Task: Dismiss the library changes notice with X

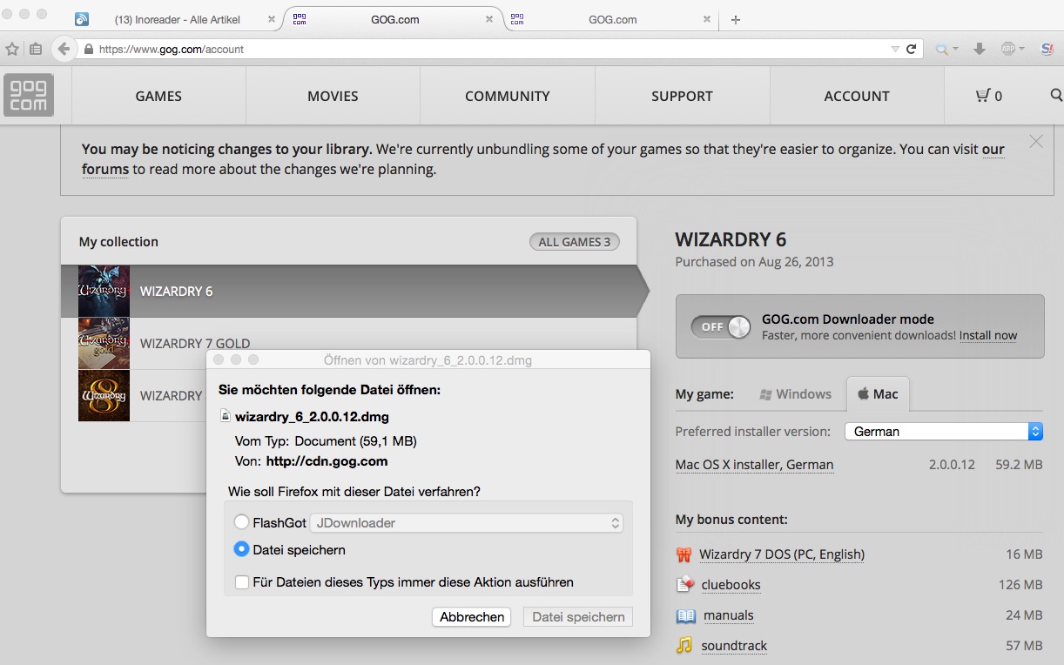Action: pyautogui.click(x=1035, y=141)
